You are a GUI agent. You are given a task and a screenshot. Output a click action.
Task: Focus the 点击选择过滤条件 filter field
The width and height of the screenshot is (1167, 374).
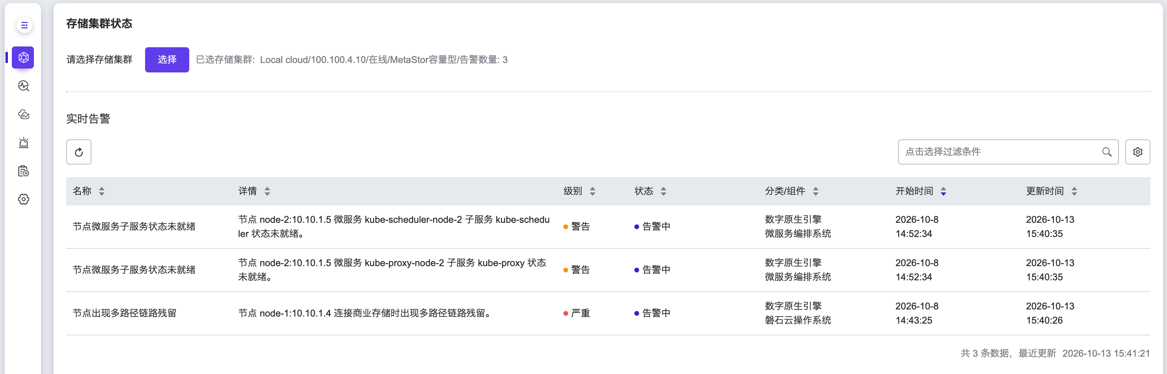pyautogui.click(x=1008, y=152)
